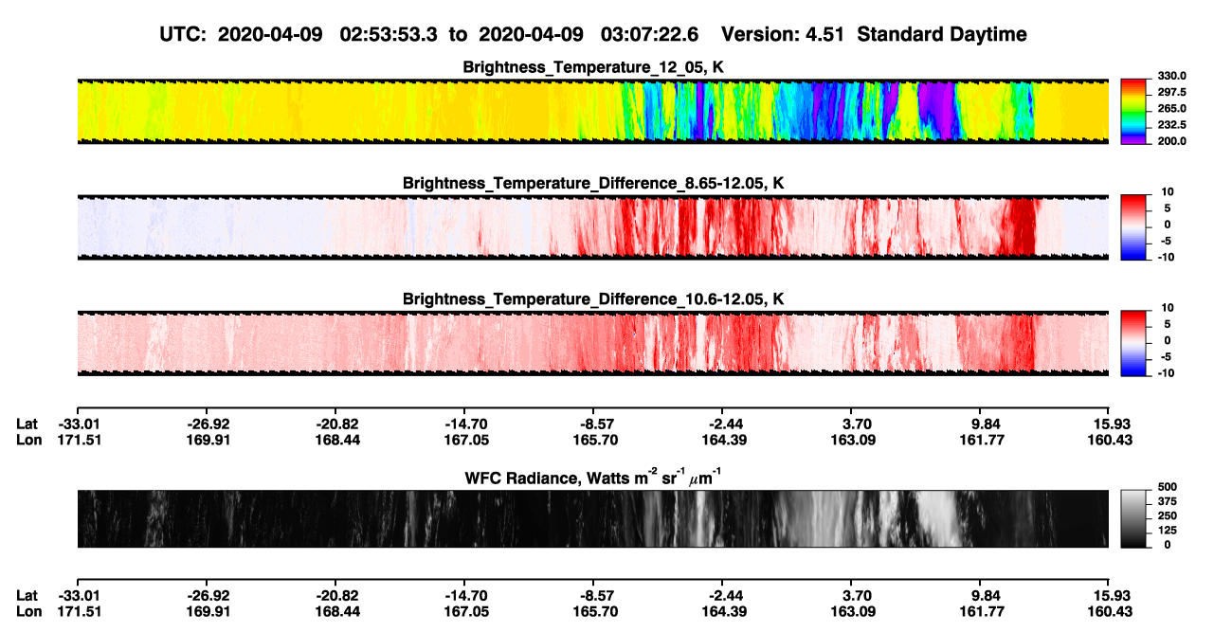This screenshot has height=632, width=1232.
Task: Click the 'Lon' label beneath the WFC panel
Action: coord(29,612)
